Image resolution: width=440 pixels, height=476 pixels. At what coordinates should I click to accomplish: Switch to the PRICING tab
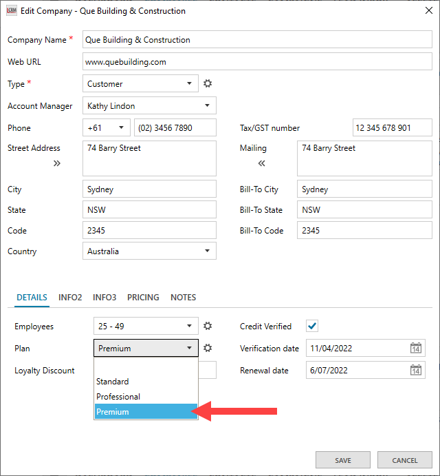point(143,298)
